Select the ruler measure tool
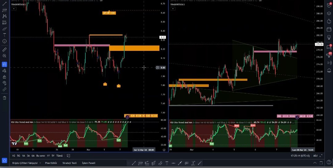 tap(4, 50)
